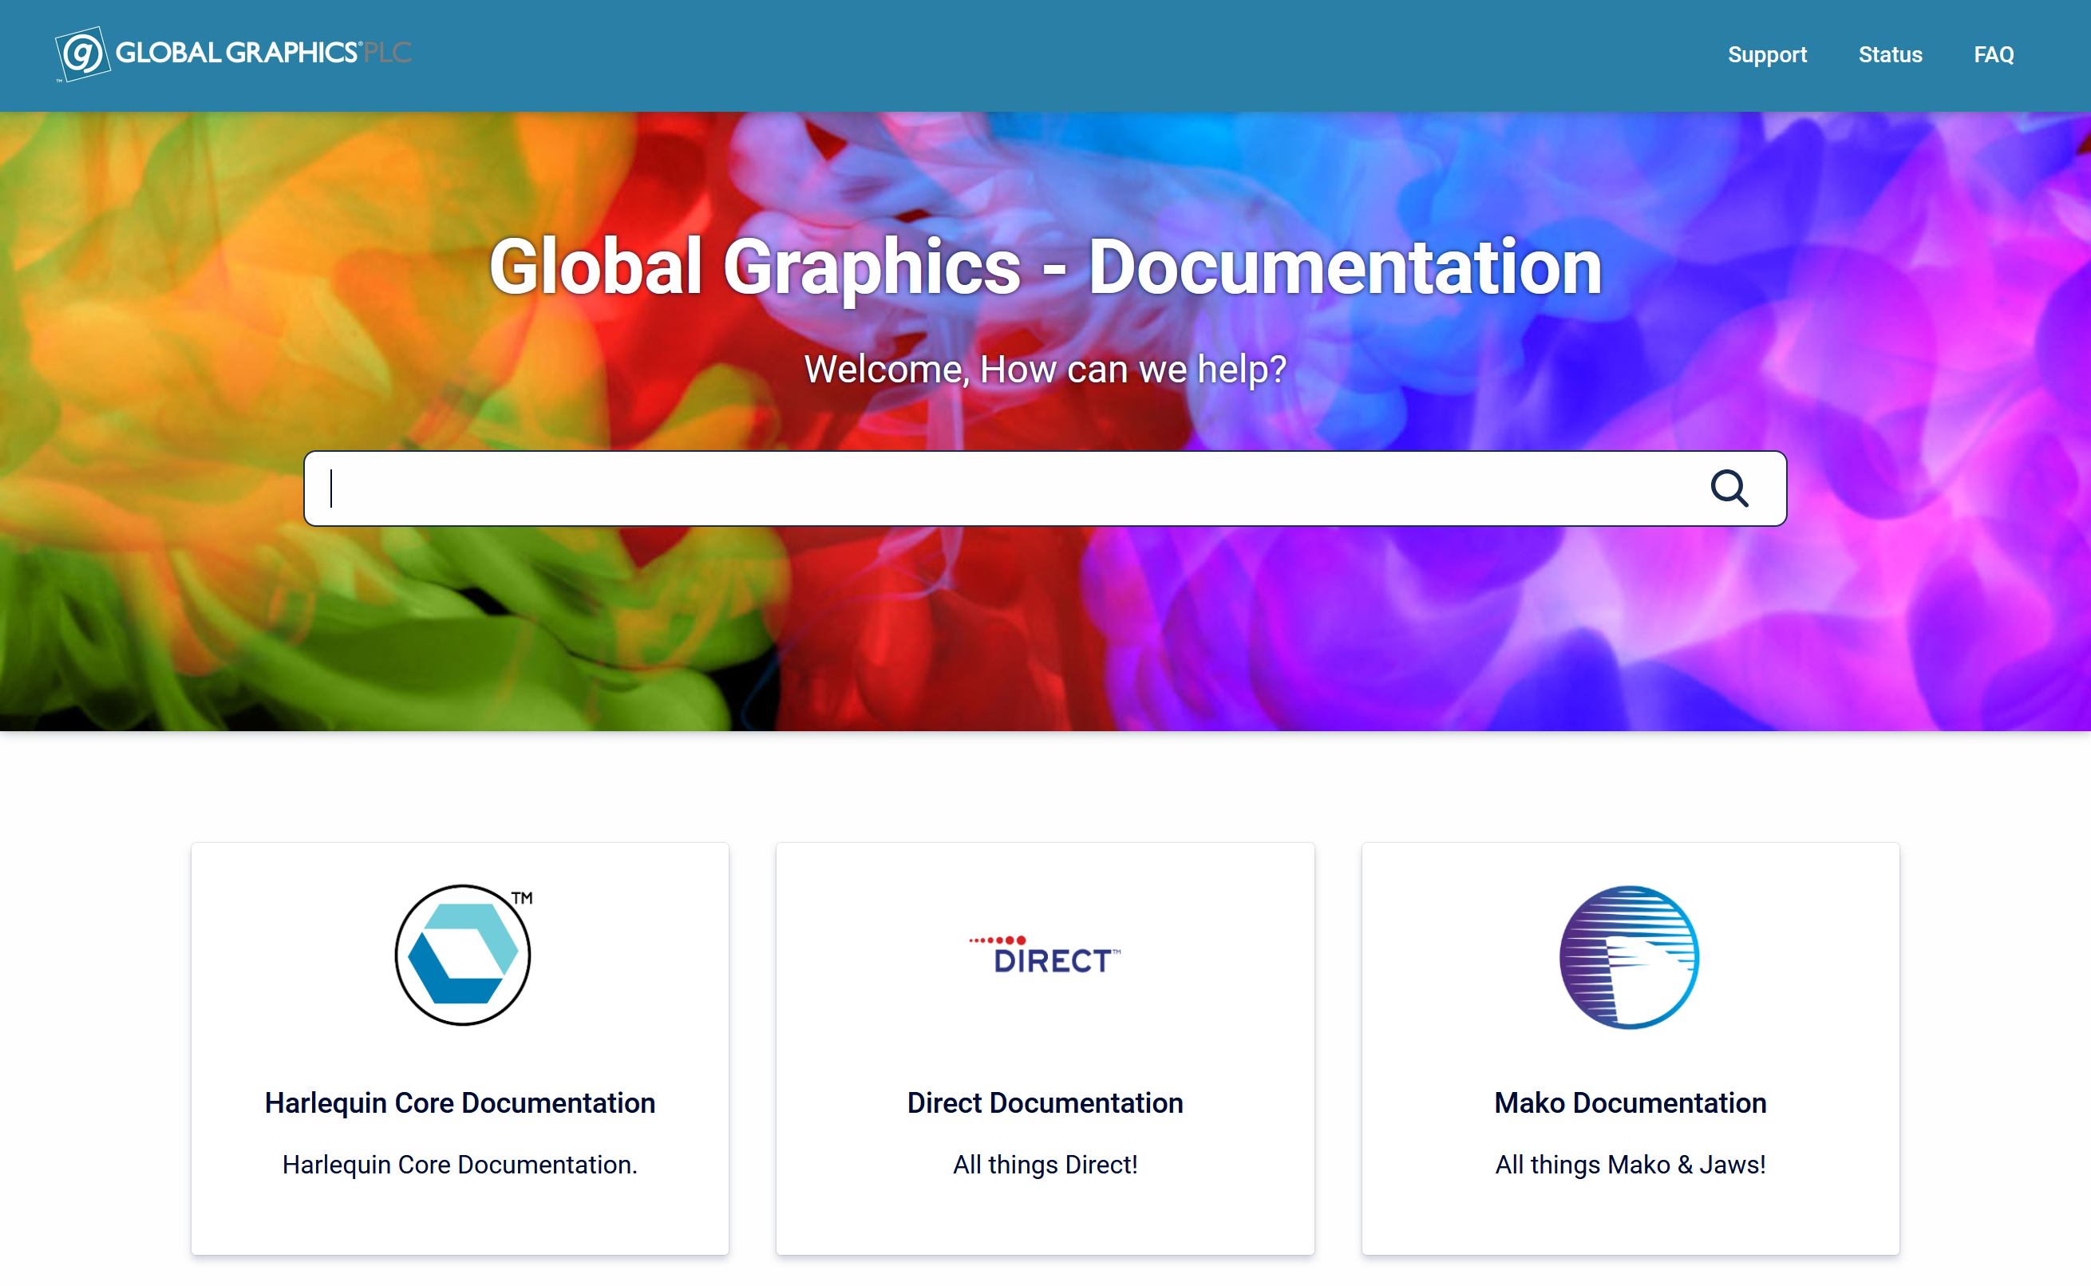Click 'Welcome, How can we help?' subtitle

click(x=1045, y=369)
